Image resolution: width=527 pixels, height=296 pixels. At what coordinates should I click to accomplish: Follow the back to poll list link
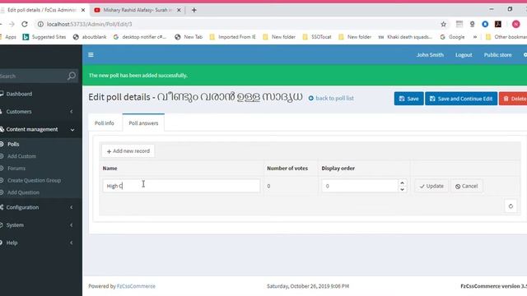(x=331, y=98)
